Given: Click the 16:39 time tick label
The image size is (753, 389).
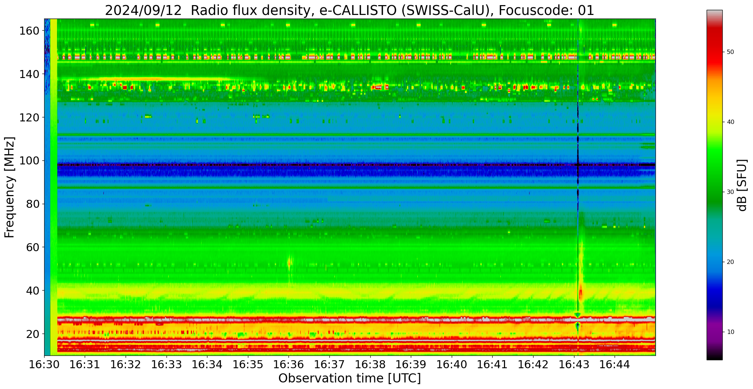Looking at the screenshot, I should click(x=411, y=364).
